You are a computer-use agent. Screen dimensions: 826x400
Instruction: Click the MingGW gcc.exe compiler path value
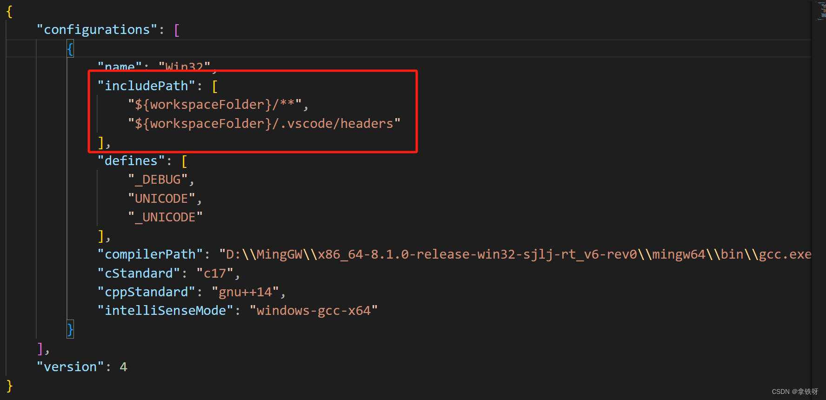pos(515,254)
